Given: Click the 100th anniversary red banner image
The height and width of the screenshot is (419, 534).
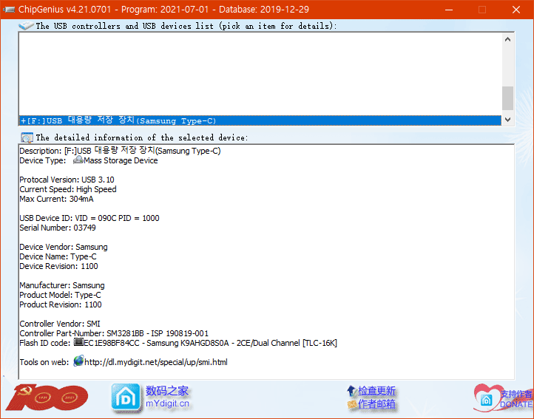Looking at the screenshot, I should point(47,398).
